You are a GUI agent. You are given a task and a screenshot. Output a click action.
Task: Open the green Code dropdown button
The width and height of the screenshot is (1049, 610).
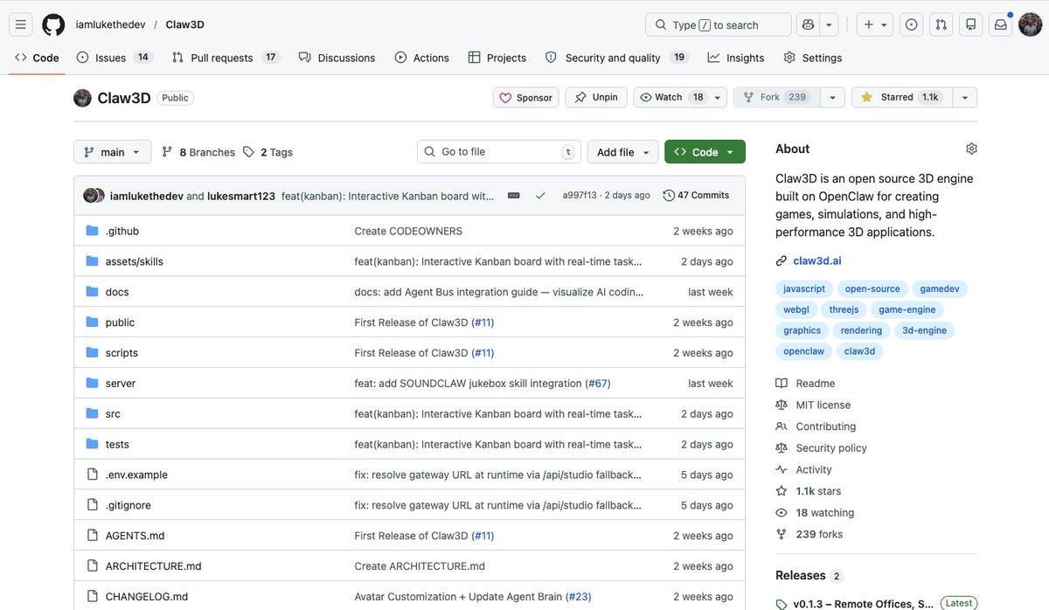(705, 152)
